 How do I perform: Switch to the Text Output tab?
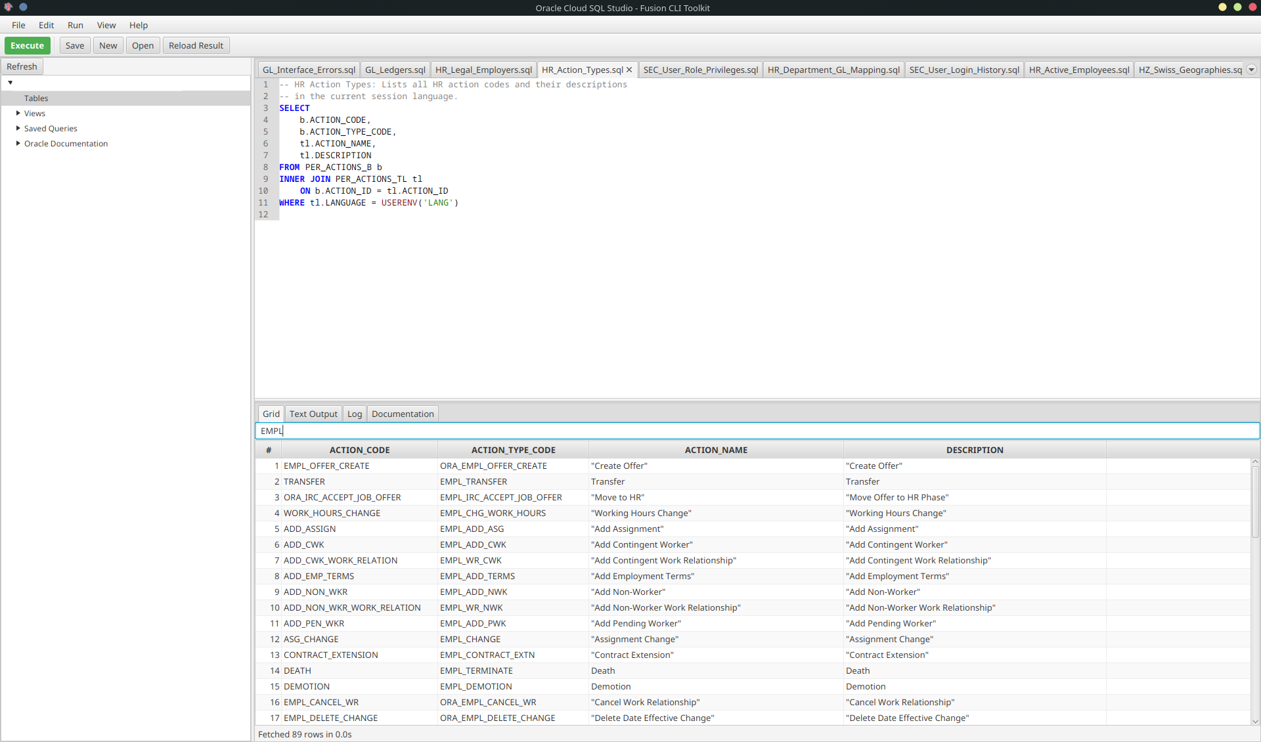[x=313, y=414]
